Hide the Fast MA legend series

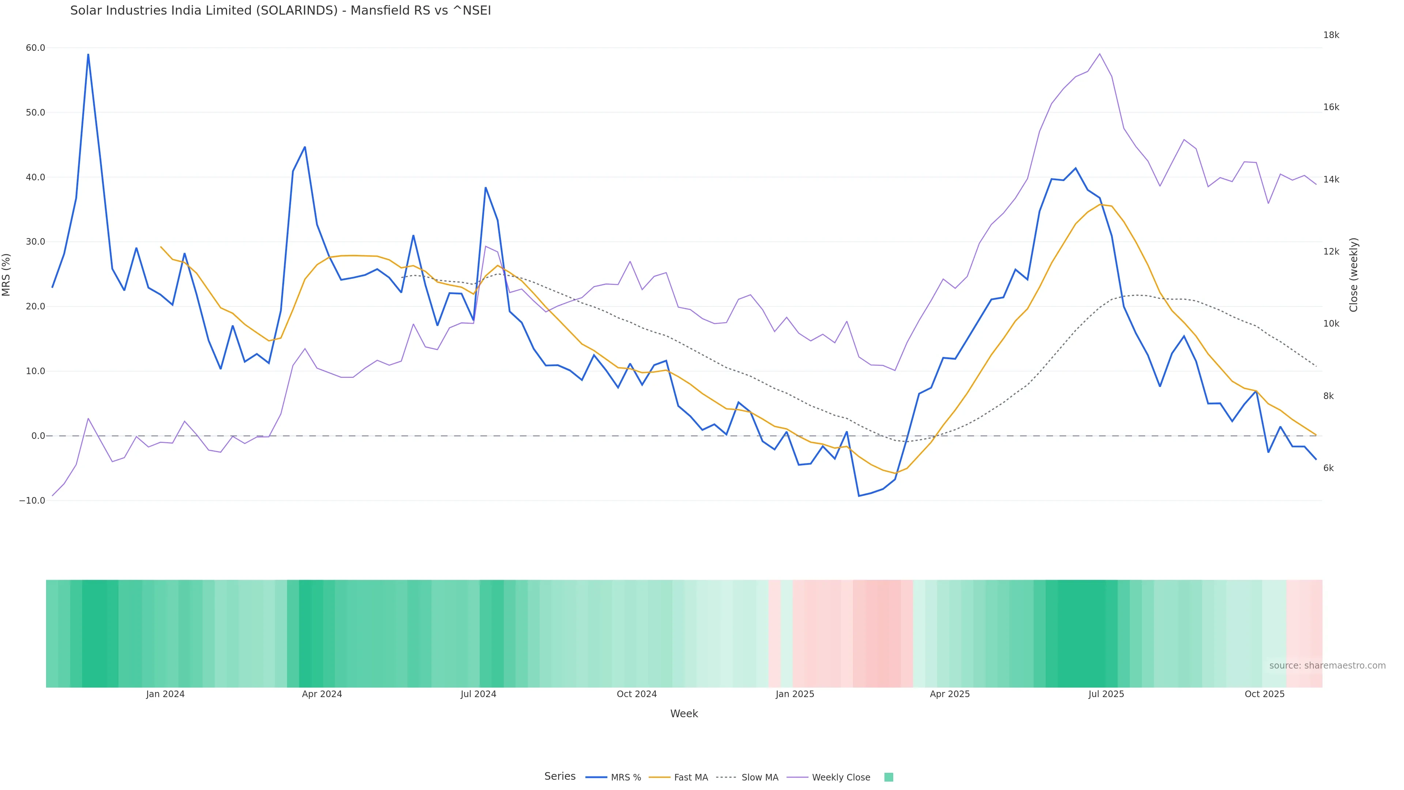pyautogui.click(x=691, y=778)
